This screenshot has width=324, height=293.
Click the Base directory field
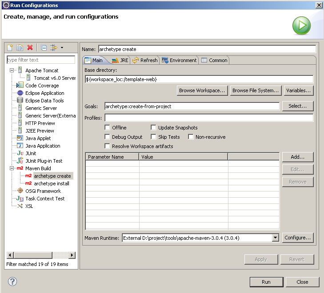[x=199, y=79]
